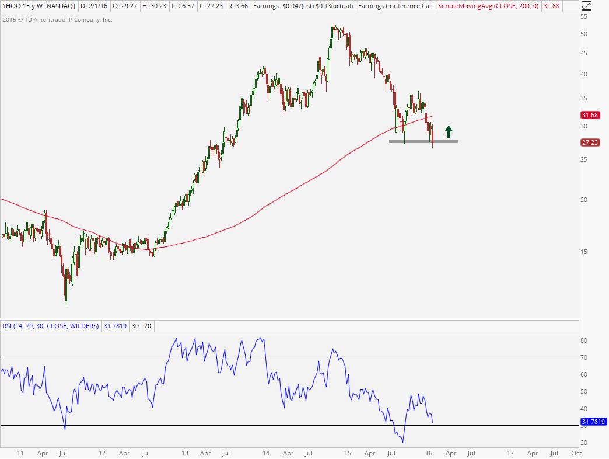The image size is (609, 459).
Task: Click the high price H: 30.23
Action: (155, 6)
